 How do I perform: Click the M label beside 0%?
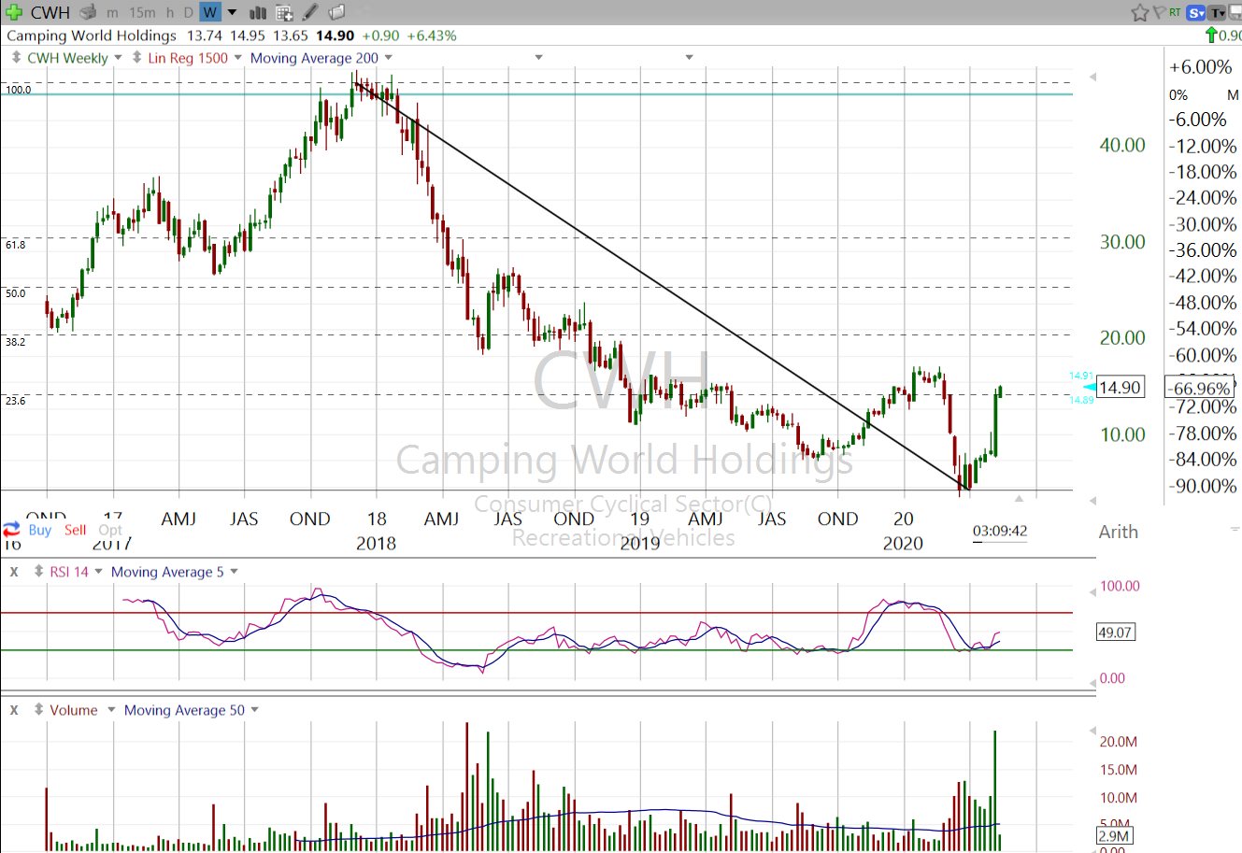pyautogui.click(x=1233, y=95)
